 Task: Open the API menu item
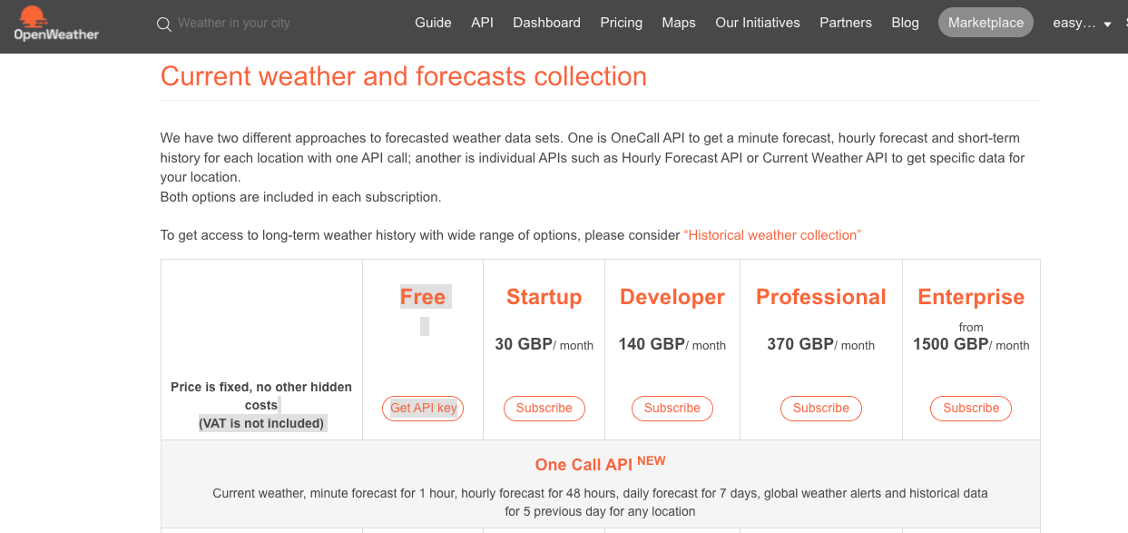(482, 23)
